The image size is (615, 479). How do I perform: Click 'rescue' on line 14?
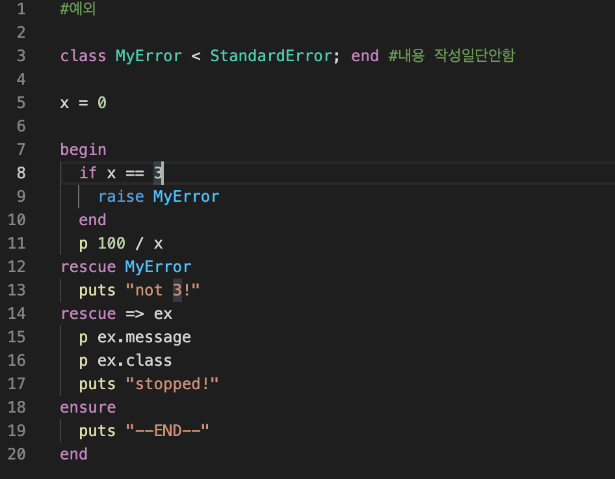tap(88, 314)
